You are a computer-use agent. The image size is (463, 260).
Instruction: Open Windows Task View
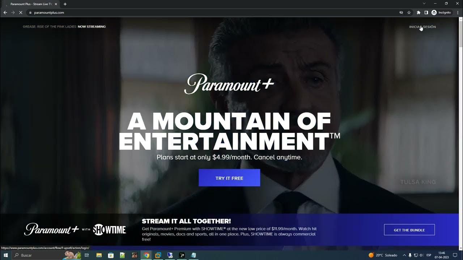87,255
